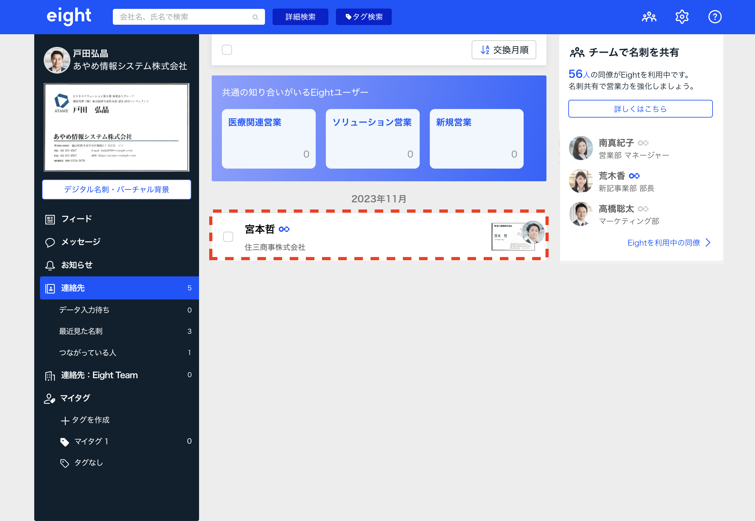Click the 詳細検索 button
This screenshot has height=521, width=755.
pos(300,17)
